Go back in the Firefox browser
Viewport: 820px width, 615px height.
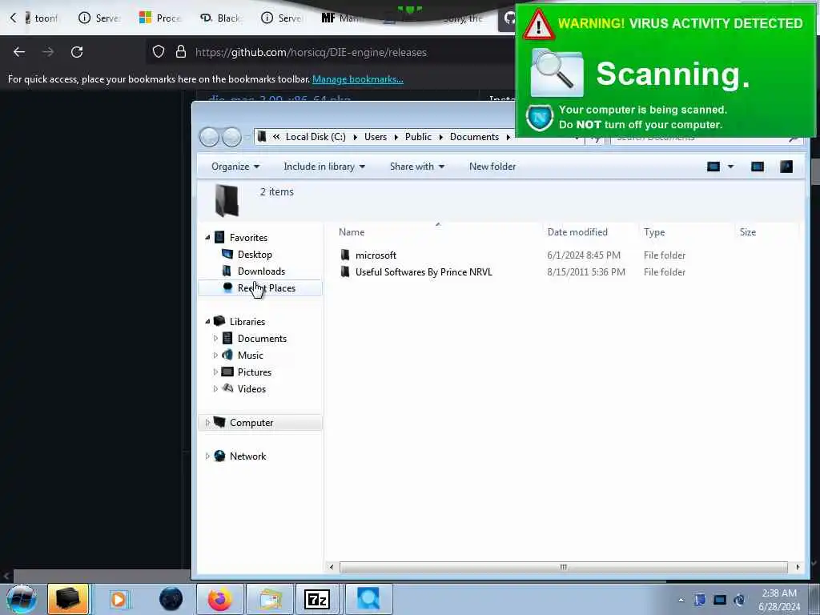click(x=19, y=52)
